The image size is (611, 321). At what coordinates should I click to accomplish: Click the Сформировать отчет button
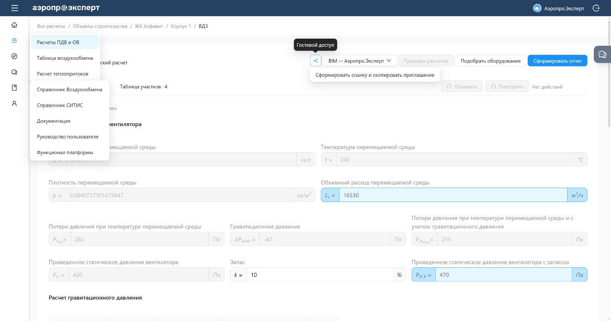click(557, 61)
